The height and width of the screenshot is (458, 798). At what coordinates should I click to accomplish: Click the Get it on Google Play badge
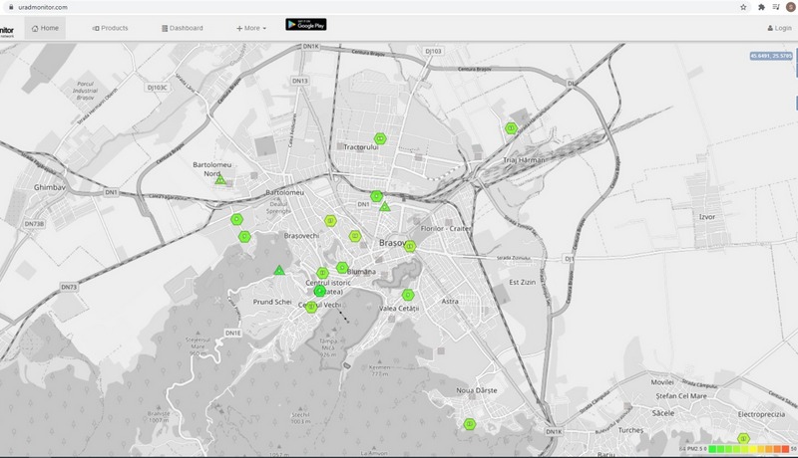tap(305, 24)
